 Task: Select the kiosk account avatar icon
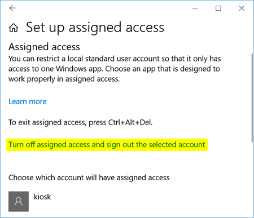point(19,202)
